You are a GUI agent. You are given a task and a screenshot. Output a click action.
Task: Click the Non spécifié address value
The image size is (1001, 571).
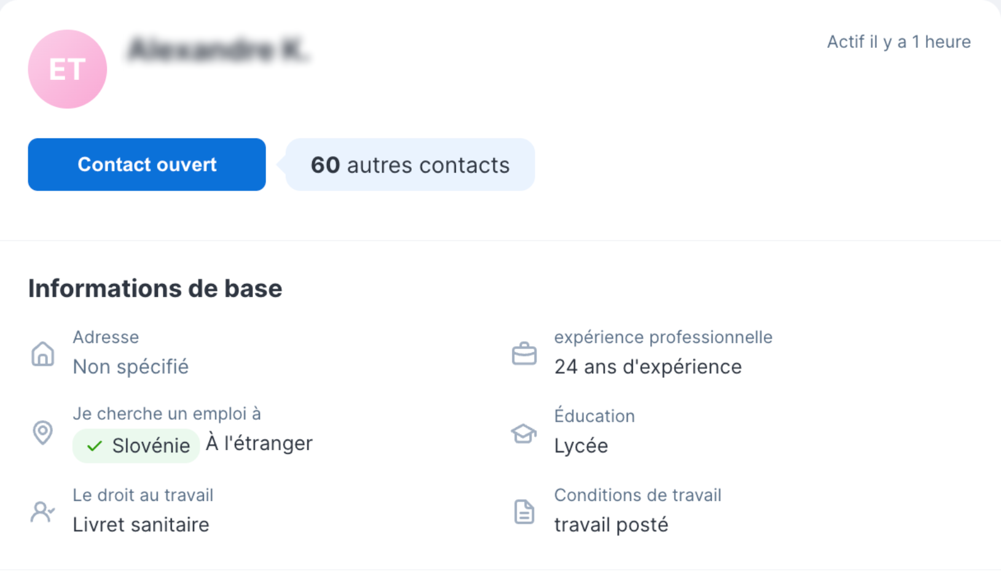(130, 367)
